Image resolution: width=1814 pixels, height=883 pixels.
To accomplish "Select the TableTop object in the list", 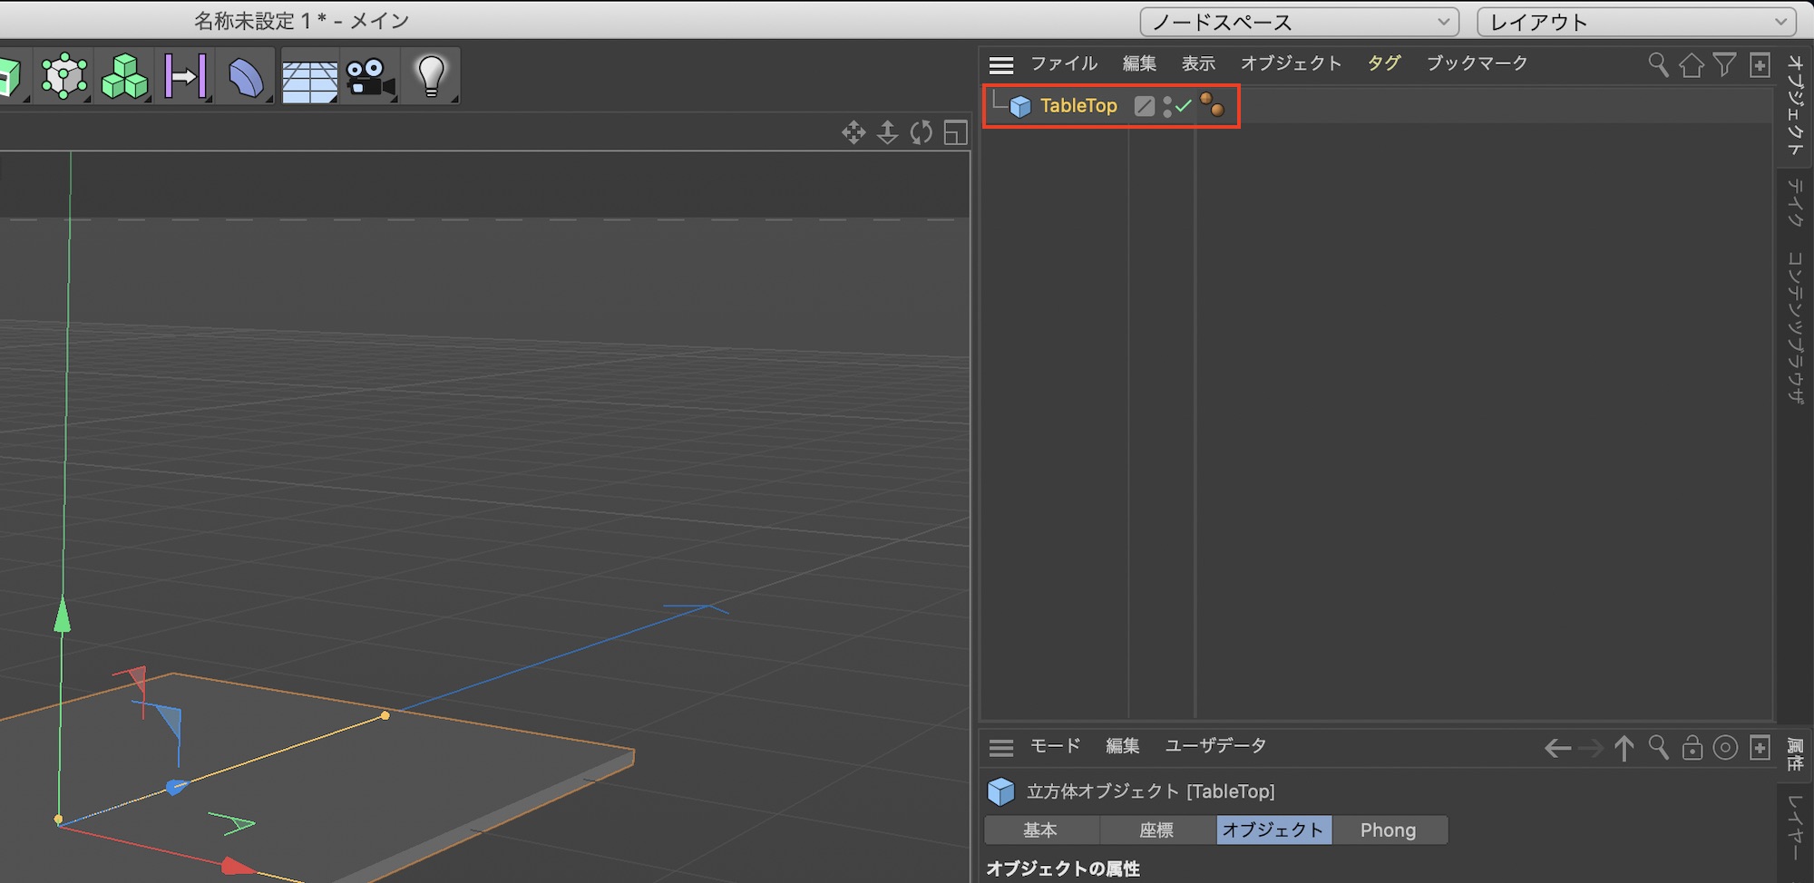I will point(1078,106).
